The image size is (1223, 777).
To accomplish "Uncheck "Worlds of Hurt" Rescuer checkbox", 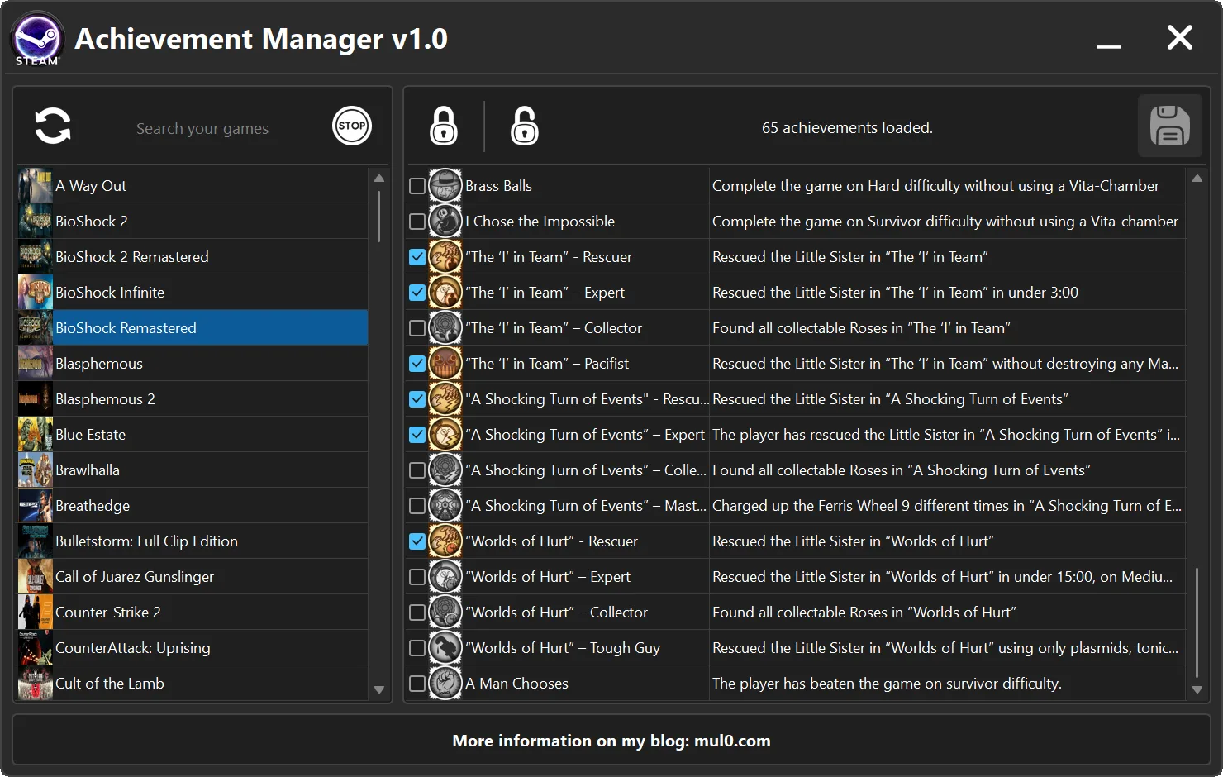I will pyautogui.click(x=417, y=541).
